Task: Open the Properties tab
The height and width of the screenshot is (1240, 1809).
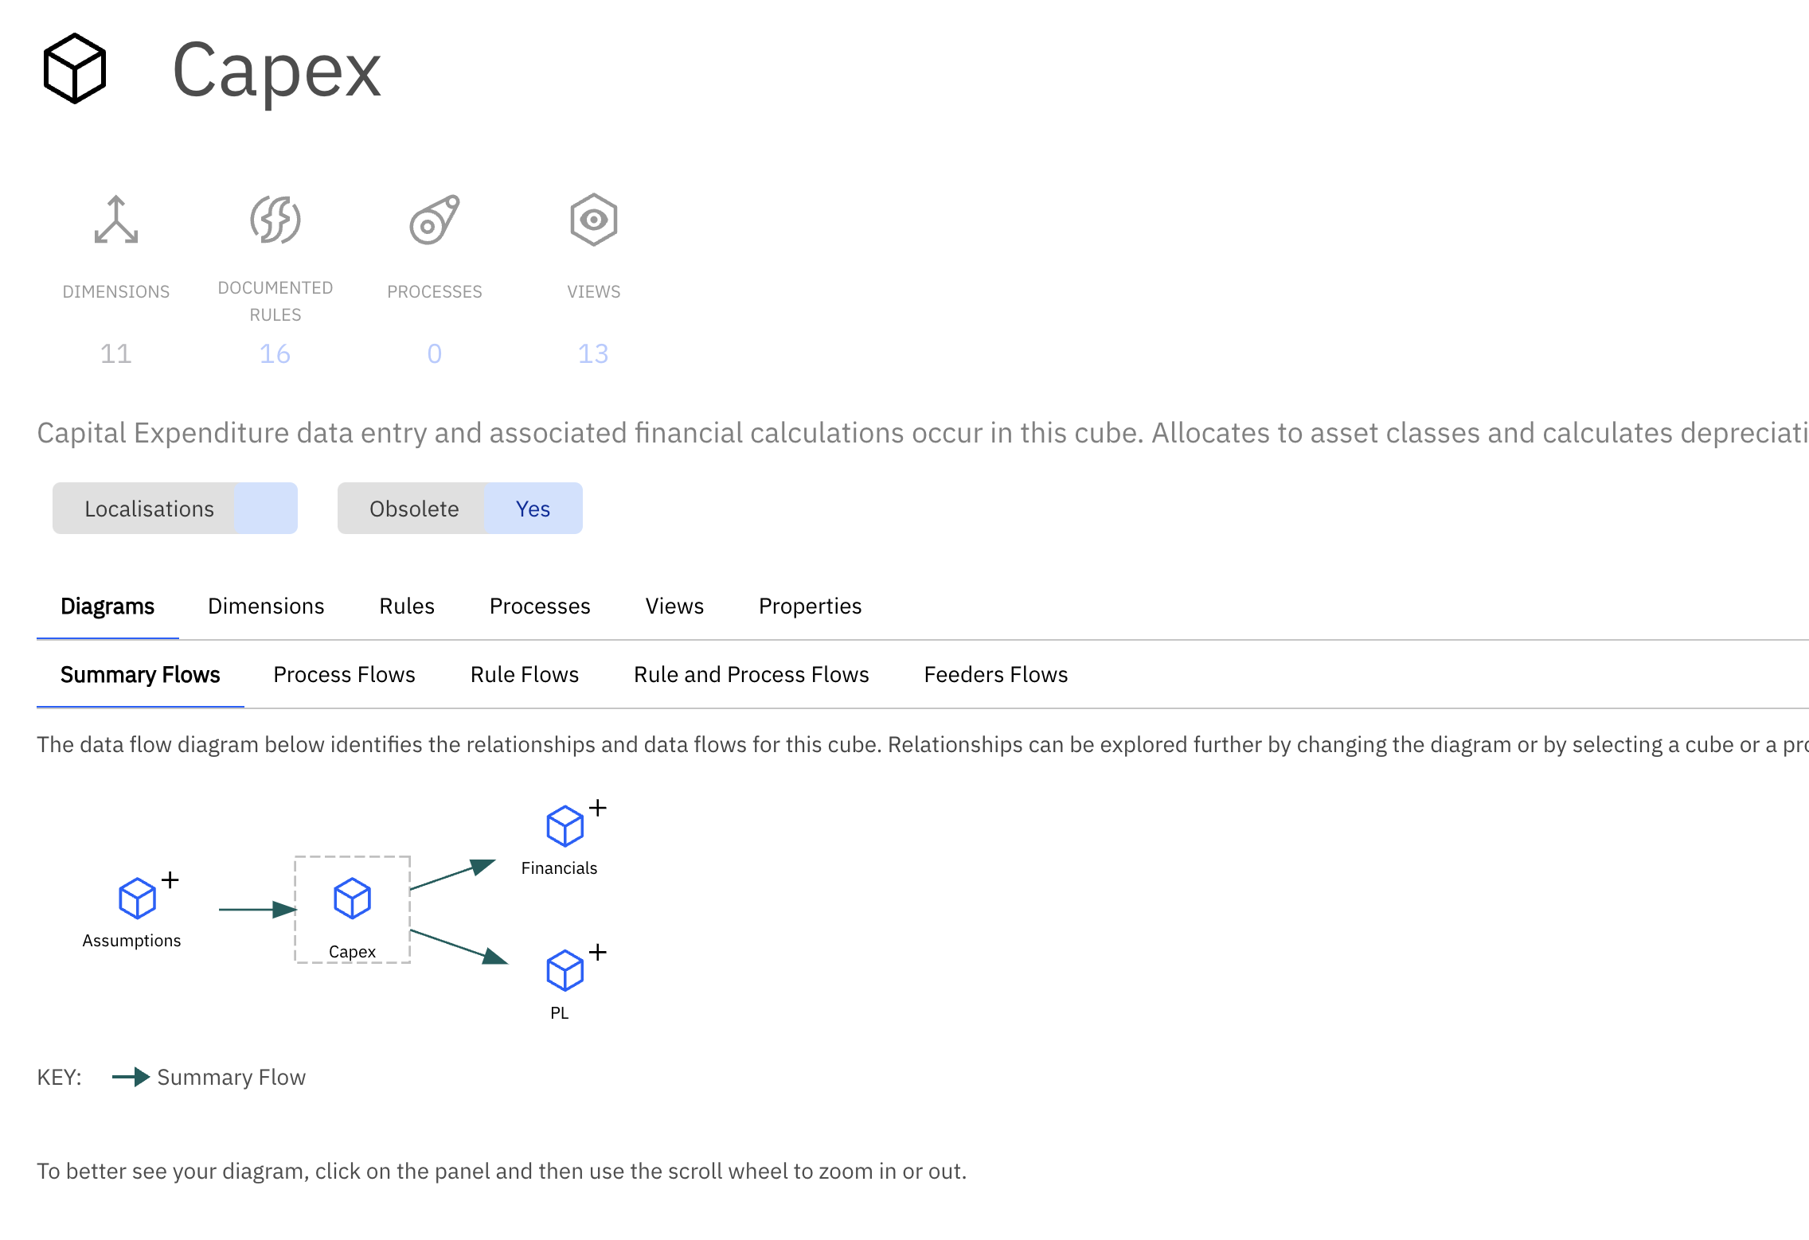Action: 810,606
